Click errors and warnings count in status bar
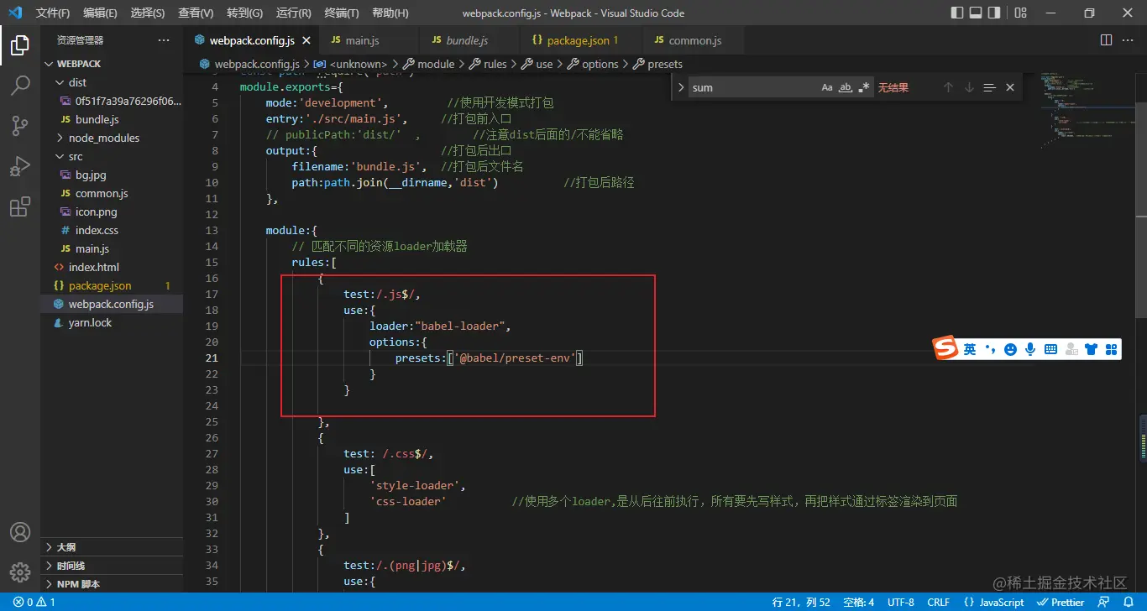This screenshot has height=611, width=1147. (34, 602)
